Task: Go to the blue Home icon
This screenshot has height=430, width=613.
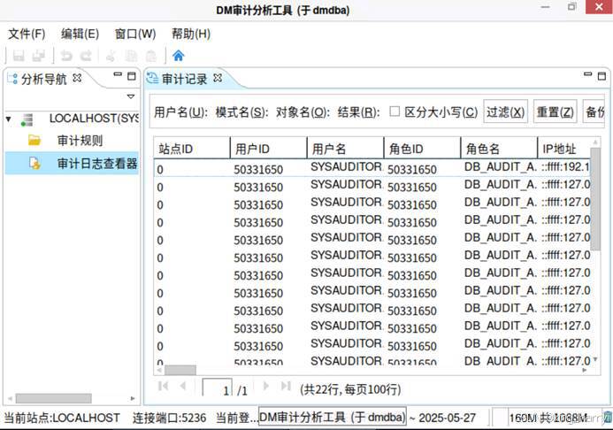Action: [179, 56]
